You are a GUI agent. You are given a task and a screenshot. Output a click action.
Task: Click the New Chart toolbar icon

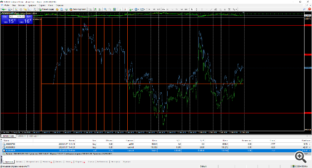[x=3, y=9]
